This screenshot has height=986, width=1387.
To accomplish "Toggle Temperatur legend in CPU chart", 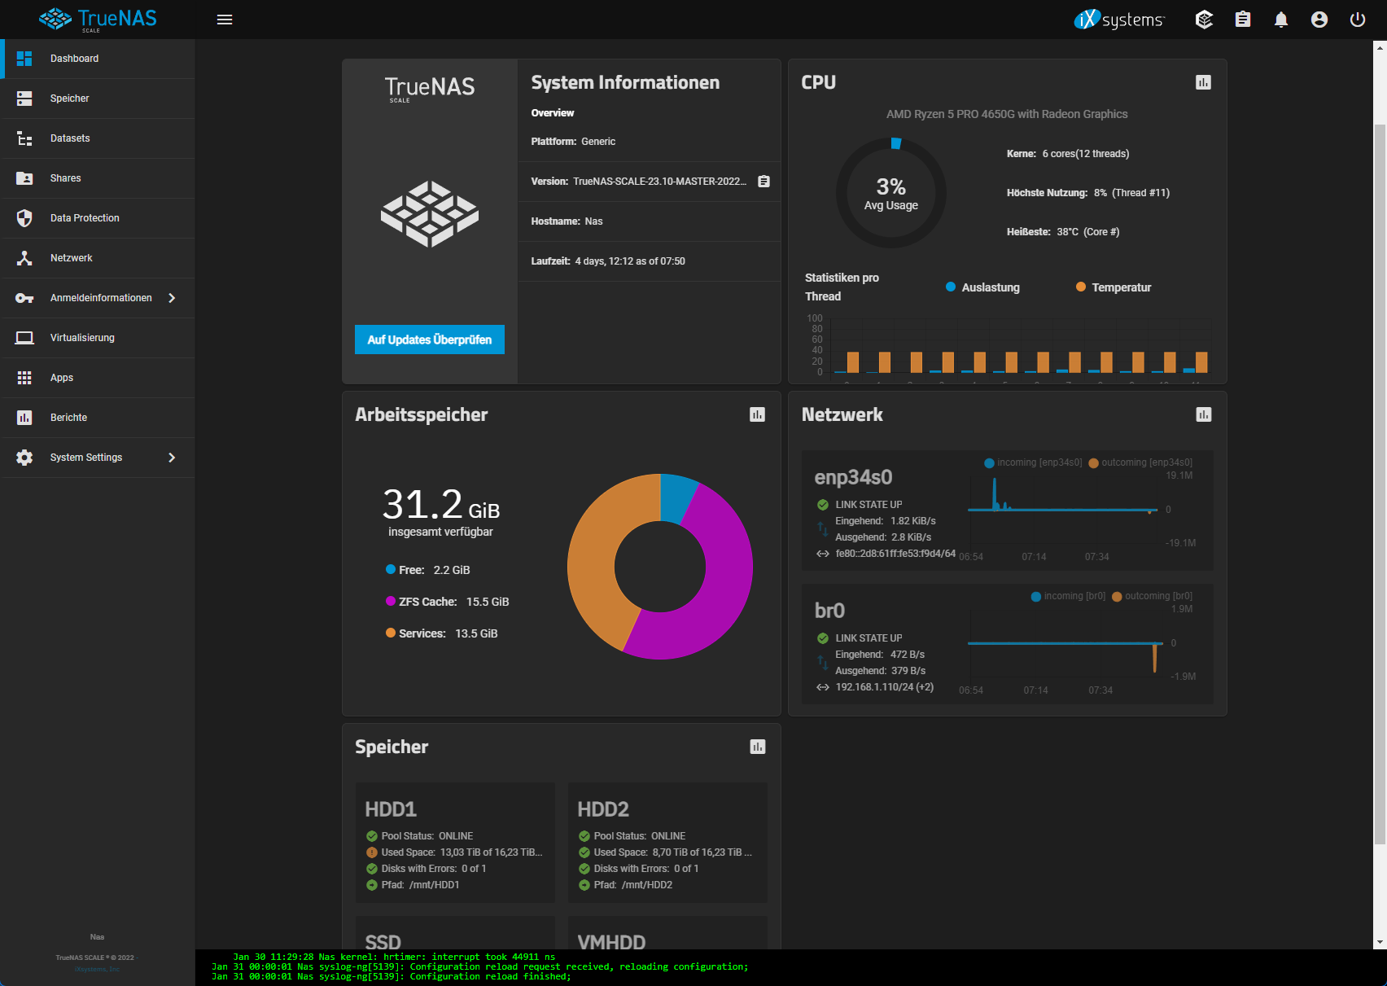I will pos(1114,287).
